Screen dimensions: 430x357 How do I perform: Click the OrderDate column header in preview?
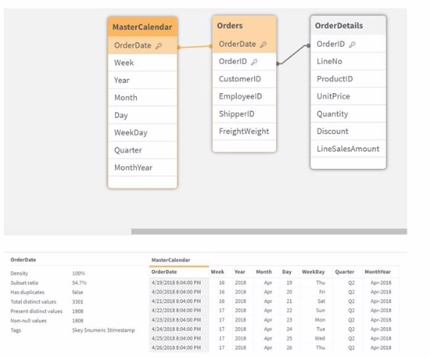click(x=164, y=272)
